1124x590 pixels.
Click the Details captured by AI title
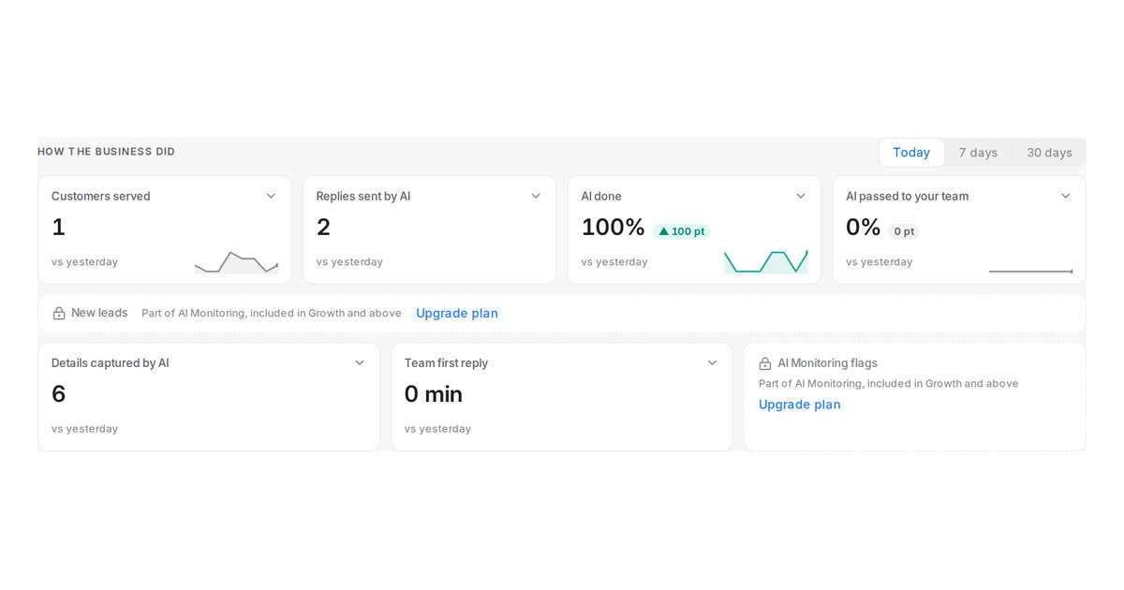(x=111, y=362)
